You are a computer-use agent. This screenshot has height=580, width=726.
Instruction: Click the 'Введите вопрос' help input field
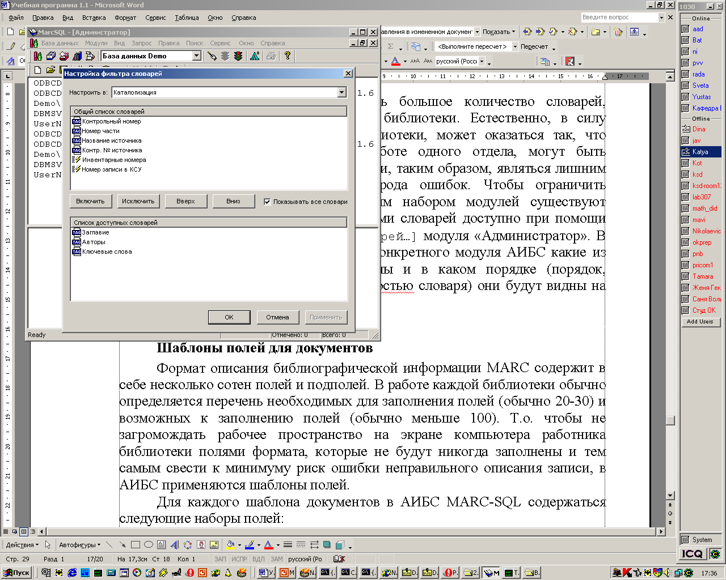pyautogui.click(x=619, y=18)
